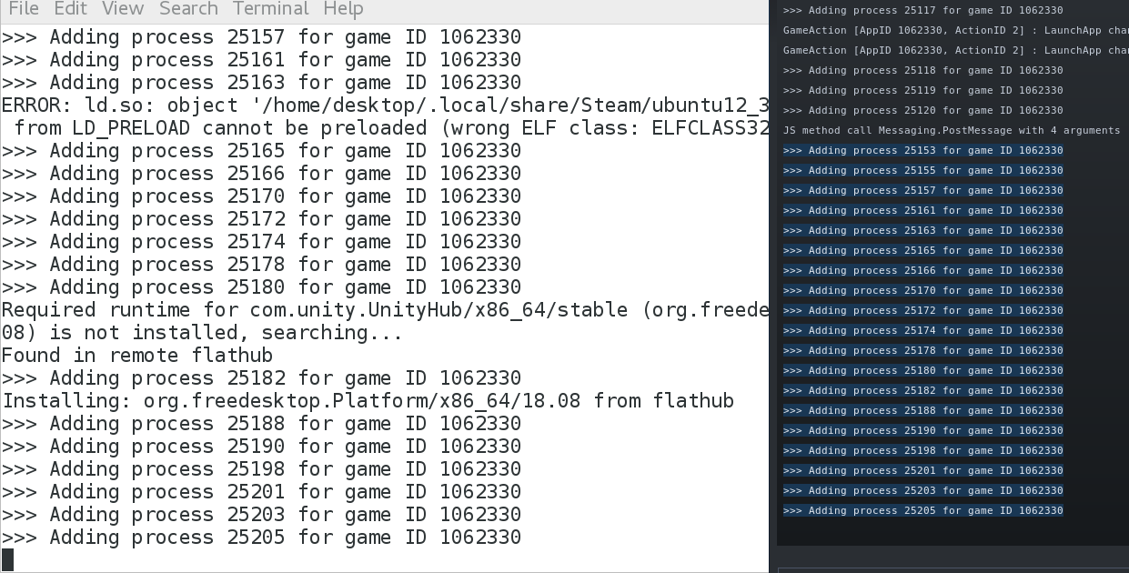Click highlighted console line for process 25180
Viewport: 1129px width, 573px height.
pyautogui.click(x=922, y=371)
